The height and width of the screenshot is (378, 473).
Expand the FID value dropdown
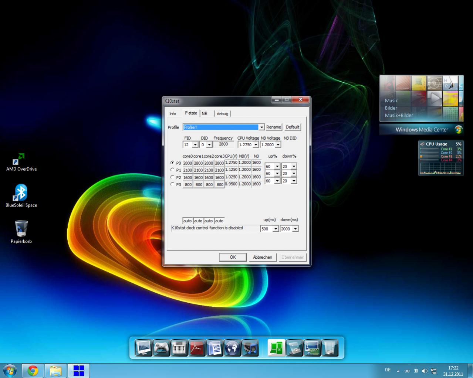pyautogui.click(x=195, y=145)
